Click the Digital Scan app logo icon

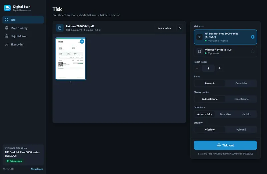7,8
